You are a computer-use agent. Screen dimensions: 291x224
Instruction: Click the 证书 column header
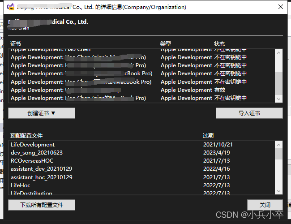click(x=16, y=44)
